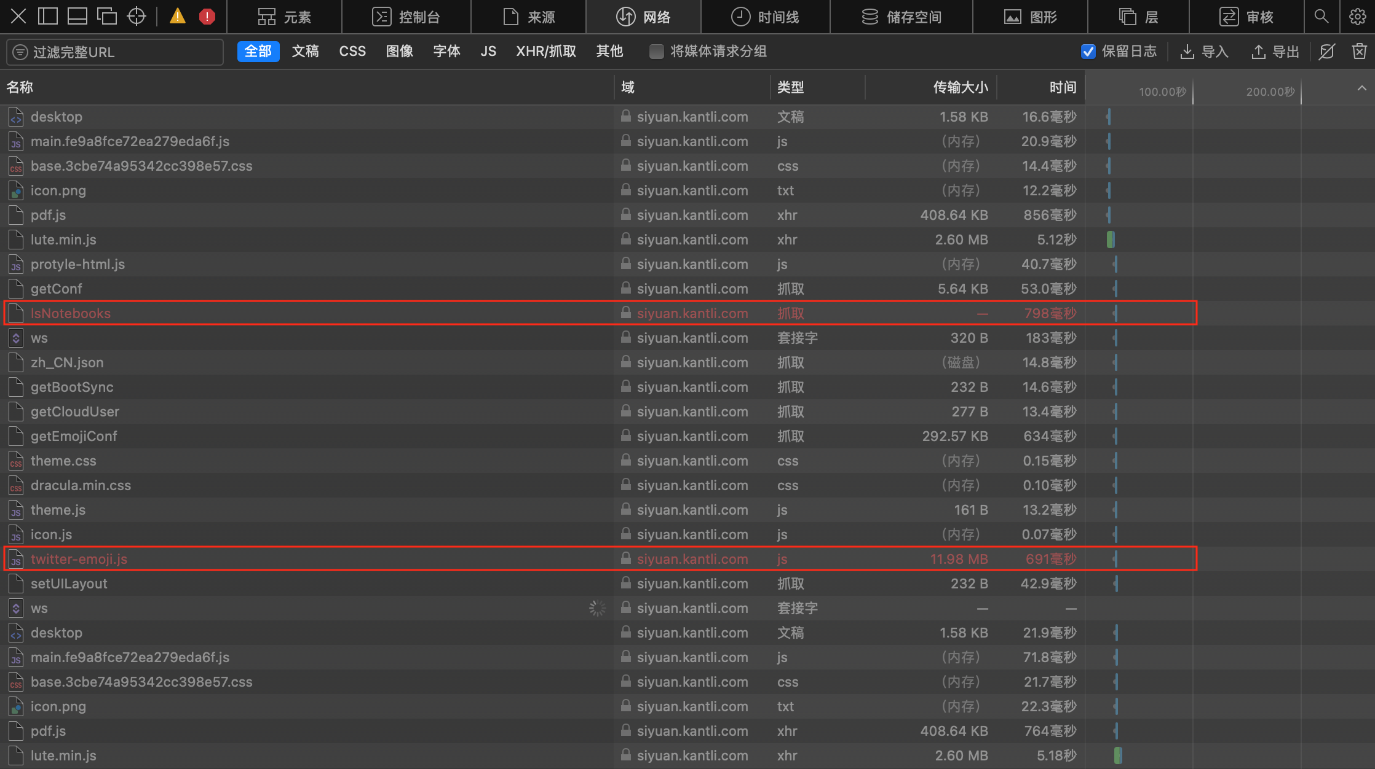Filter requests by 图像
This screenshot has width=1375, height=769.
tap(400, 52)
